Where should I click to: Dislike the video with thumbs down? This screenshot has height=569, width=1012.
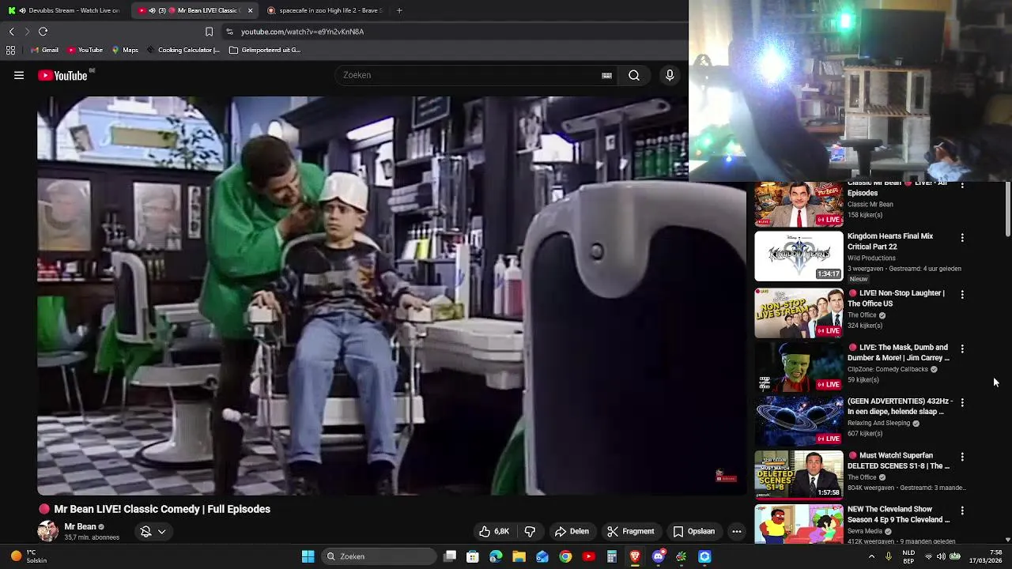(x=530, y=531)
